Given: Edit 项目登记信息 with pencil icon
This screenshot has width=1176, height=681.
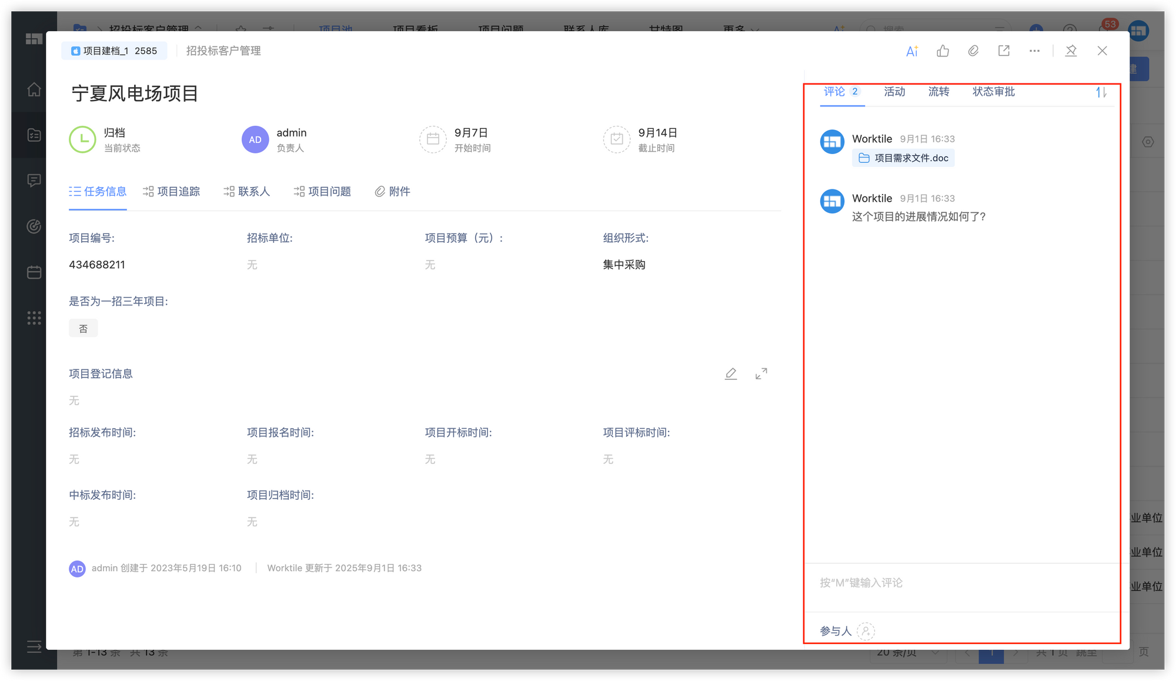Looking at the screenshot, I should coord(730,374).
